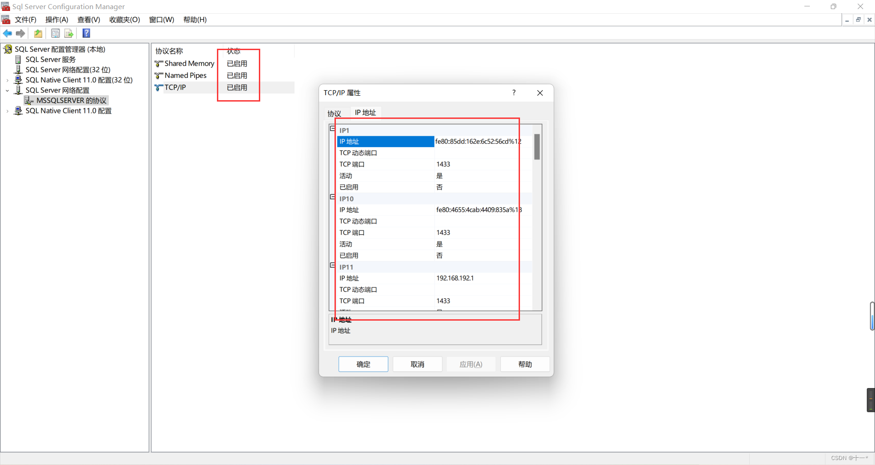Collapse the SQL Server 网络配置 node

(x=7, y=91)
